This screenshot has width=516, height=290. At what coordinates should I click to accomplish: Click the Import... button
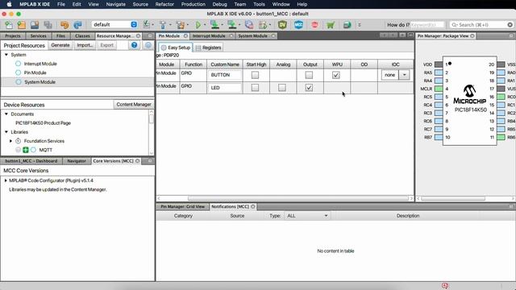coord(85,45)
